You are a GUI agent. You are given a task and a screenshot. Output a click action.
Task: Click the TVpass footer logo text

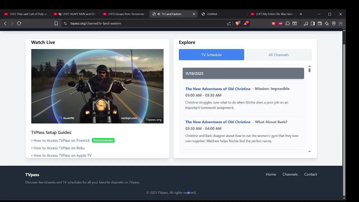click(x=32, y=175)
